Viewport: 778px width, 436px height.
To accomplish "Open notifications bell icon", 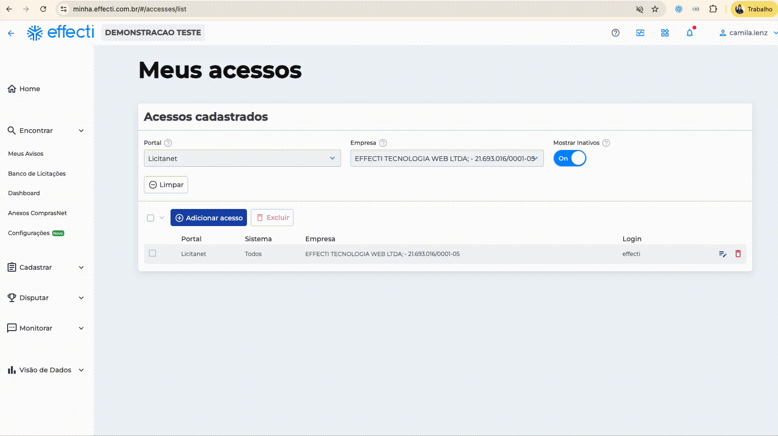I will point(690,33).
